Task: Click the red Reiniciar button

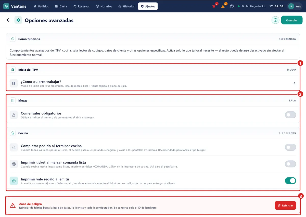Action: click(x=285, y=206)
